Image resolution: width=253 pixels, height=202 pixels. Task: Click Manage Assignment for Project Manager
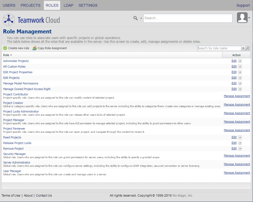pyautogui.click(x=237, y=122)
